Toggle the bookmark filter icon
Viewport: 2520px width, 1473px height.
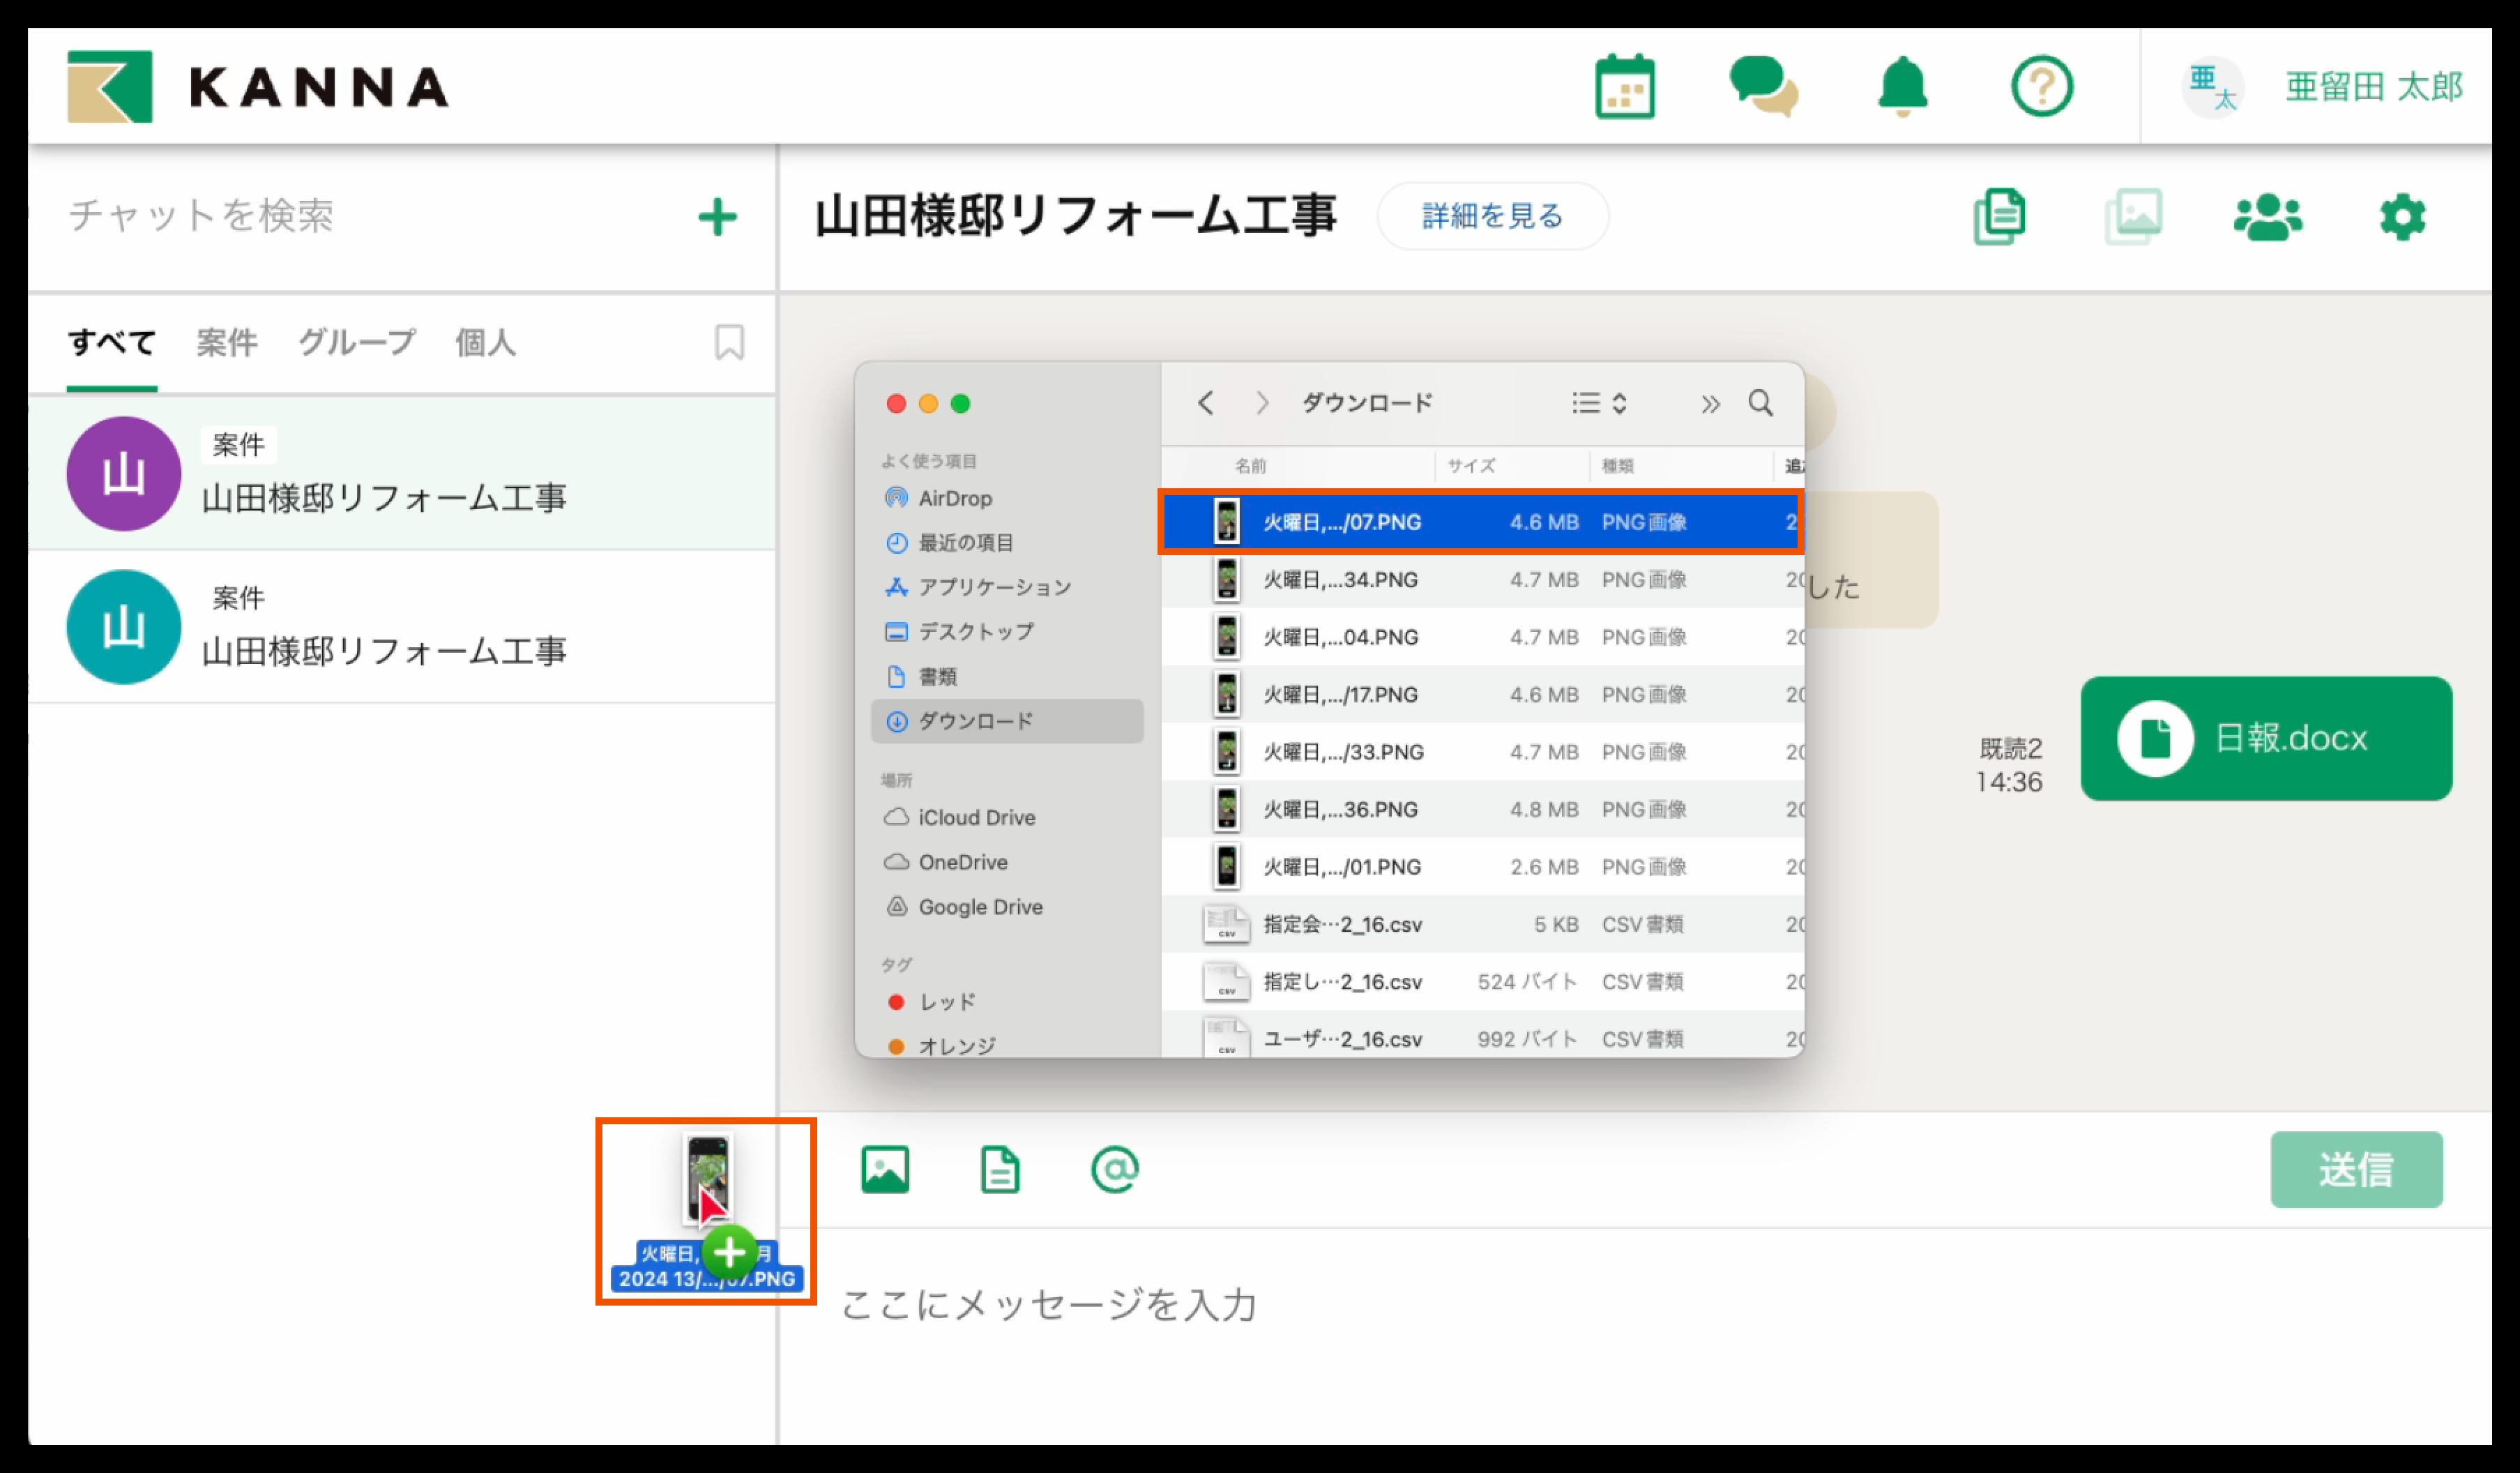[729, 342]
